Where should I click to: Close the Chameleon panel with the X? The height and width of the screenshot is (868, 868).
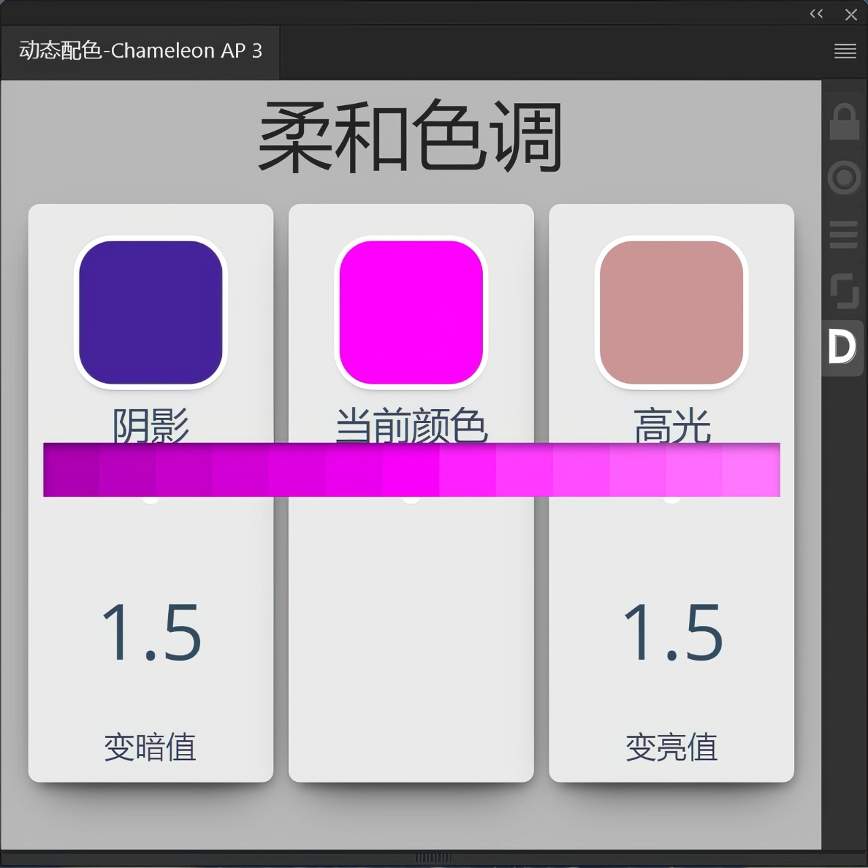pyautogui.click(x=851, y=15)
